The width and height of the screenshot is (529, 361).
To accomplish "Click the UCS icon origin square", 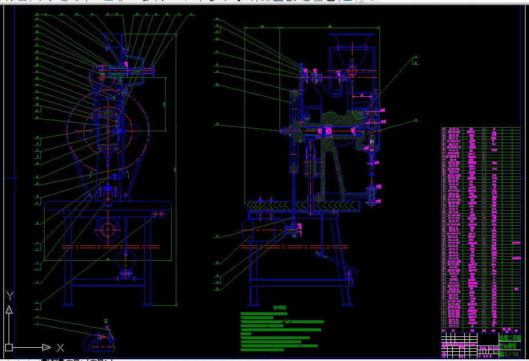I will point(9,347).
